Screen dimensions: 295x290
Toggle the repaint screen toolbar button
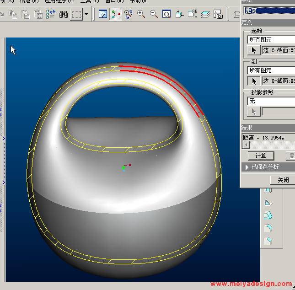point(103,15)
